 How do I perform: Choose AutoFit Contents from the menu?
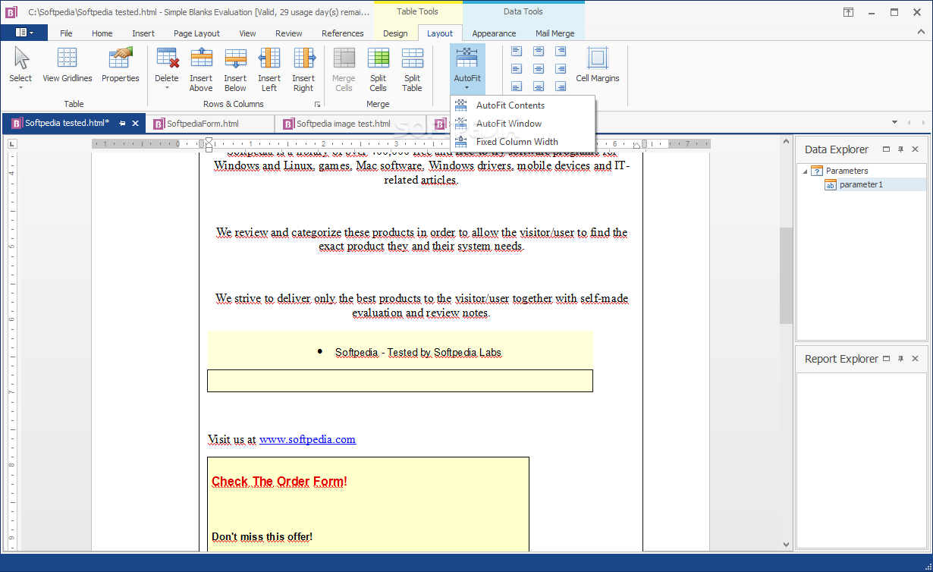[523, 105]
